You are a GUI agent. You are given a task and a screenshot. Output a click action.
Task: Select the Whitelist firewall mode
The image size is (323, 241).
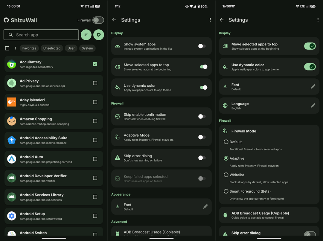pyautogui.click(x=226, y=175)
